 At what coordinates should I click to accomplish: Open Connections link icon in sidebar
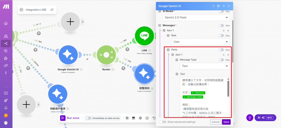[6, 66]
